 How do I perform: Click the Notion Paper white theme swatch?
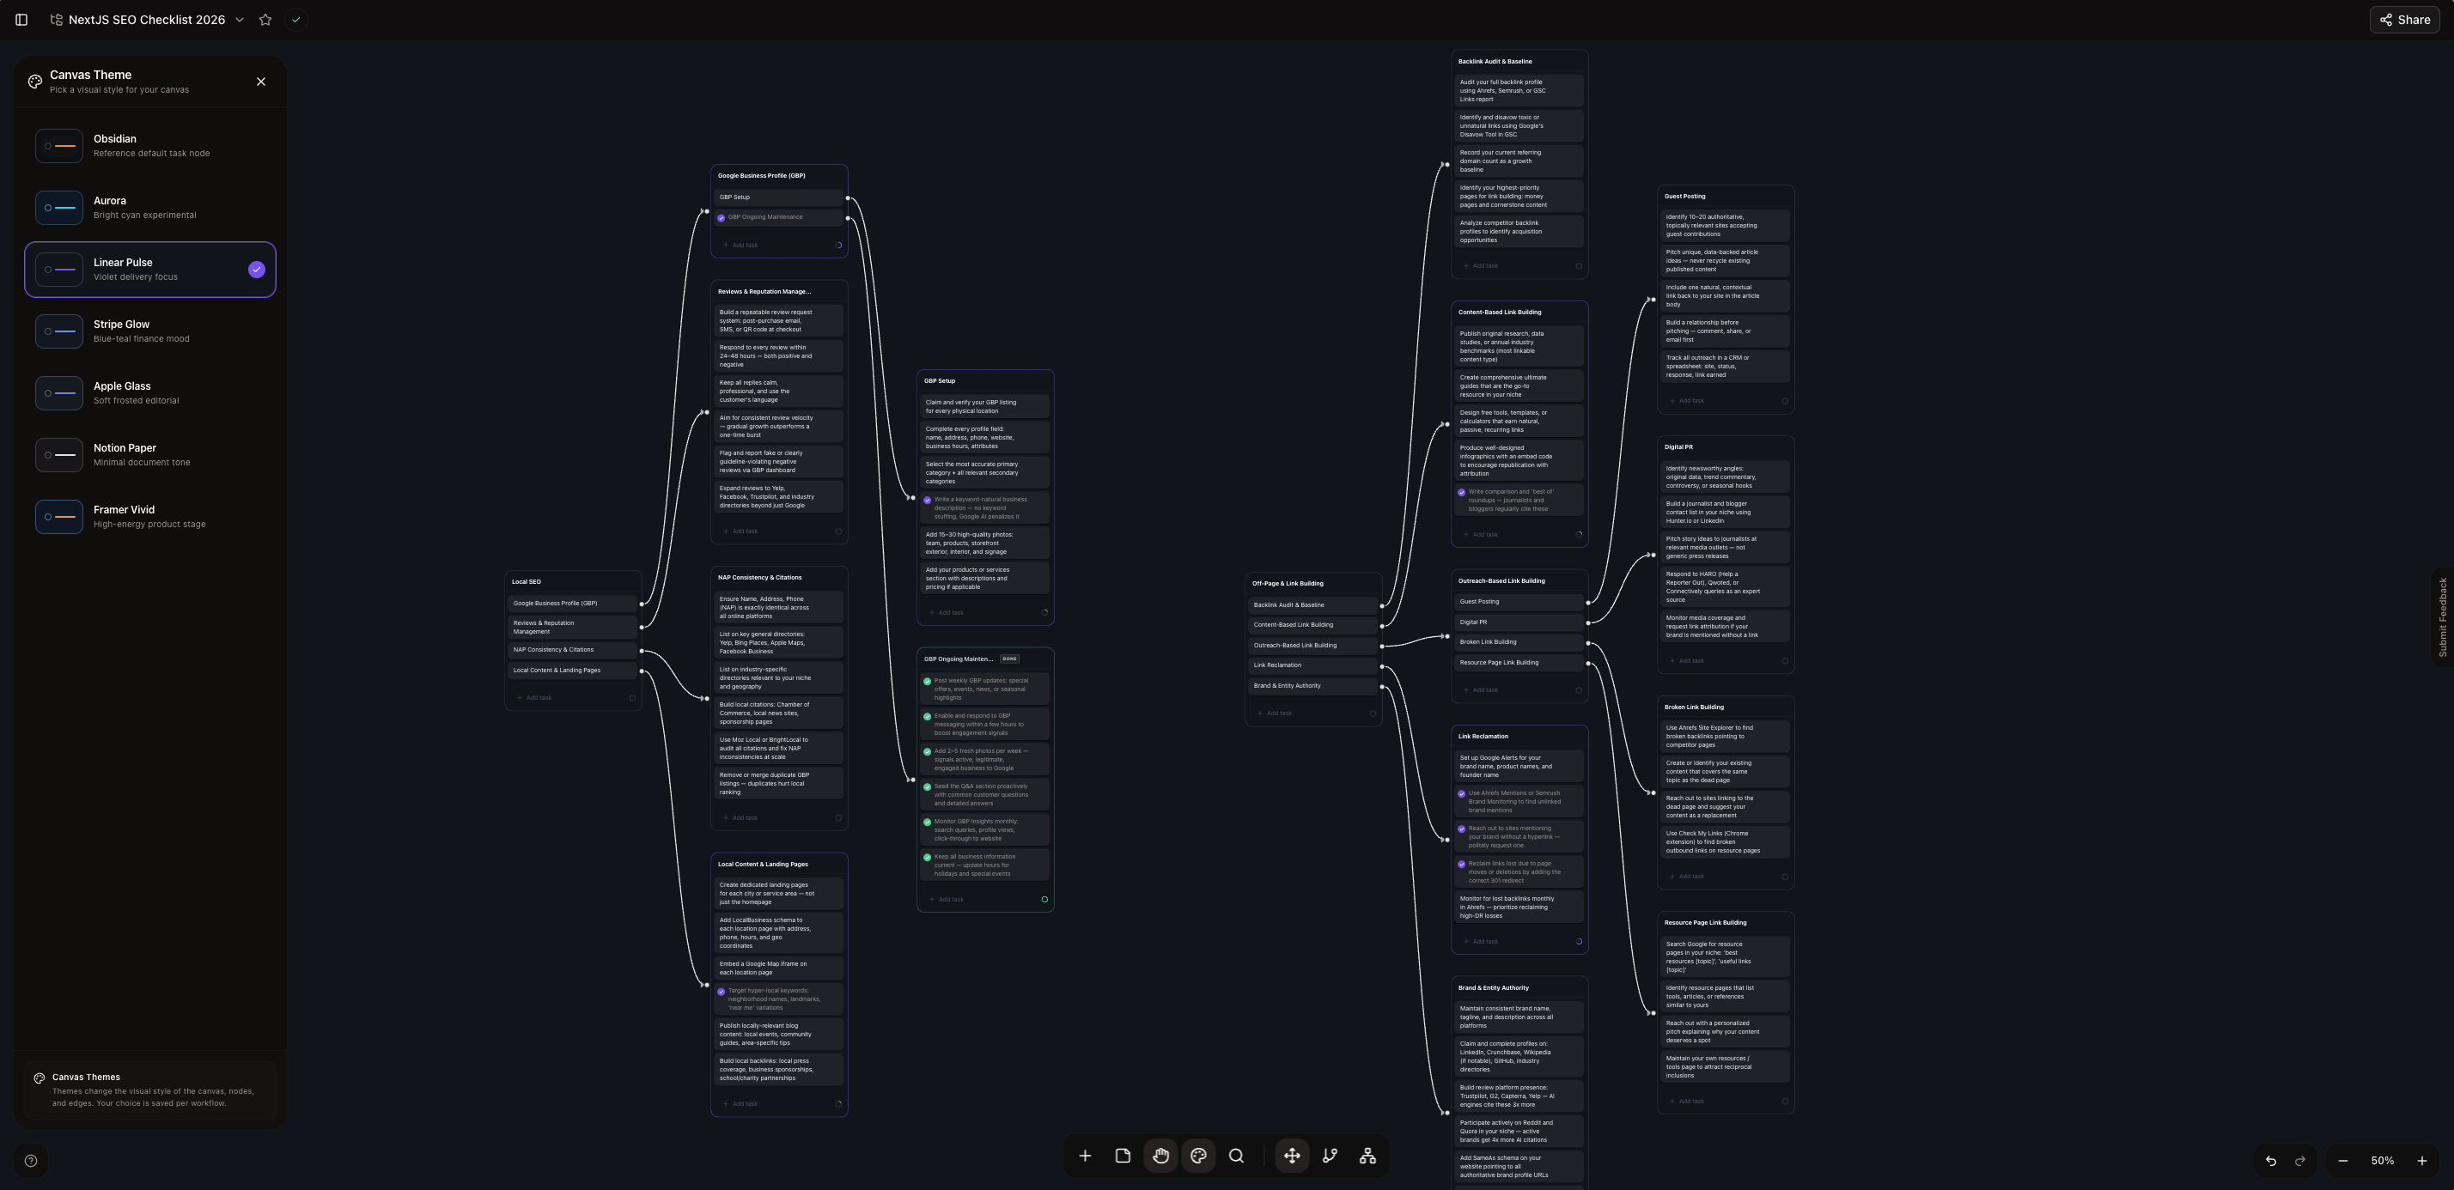(x=59, y=455)
